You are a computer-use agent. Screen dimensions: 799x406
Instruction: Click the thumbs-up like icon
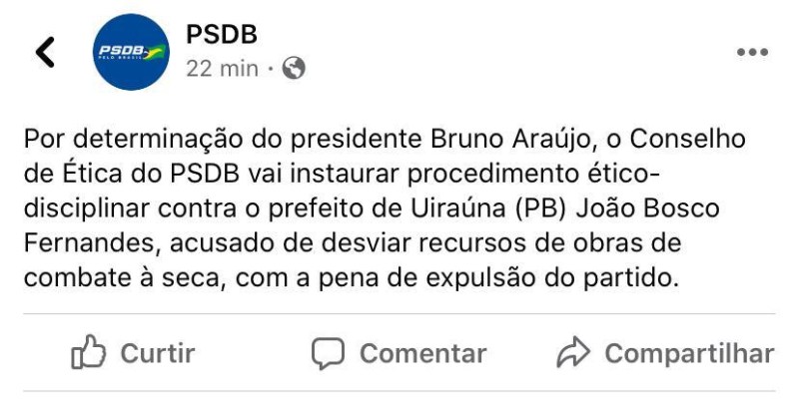[88, 353]
